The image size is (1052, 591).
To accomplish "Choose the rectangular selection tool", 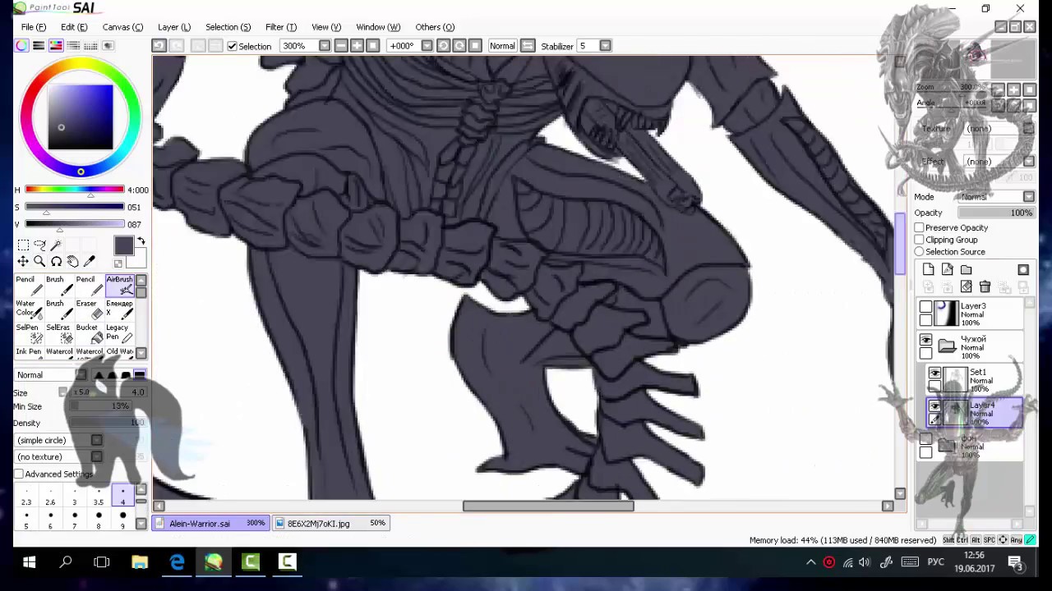I will [x=23, y=245].
